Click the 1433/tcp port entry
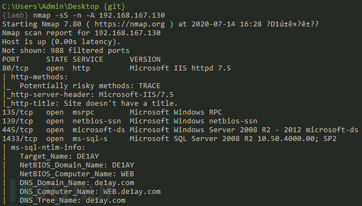The height and width of the screenshot is (206, 362). [20, 139]
